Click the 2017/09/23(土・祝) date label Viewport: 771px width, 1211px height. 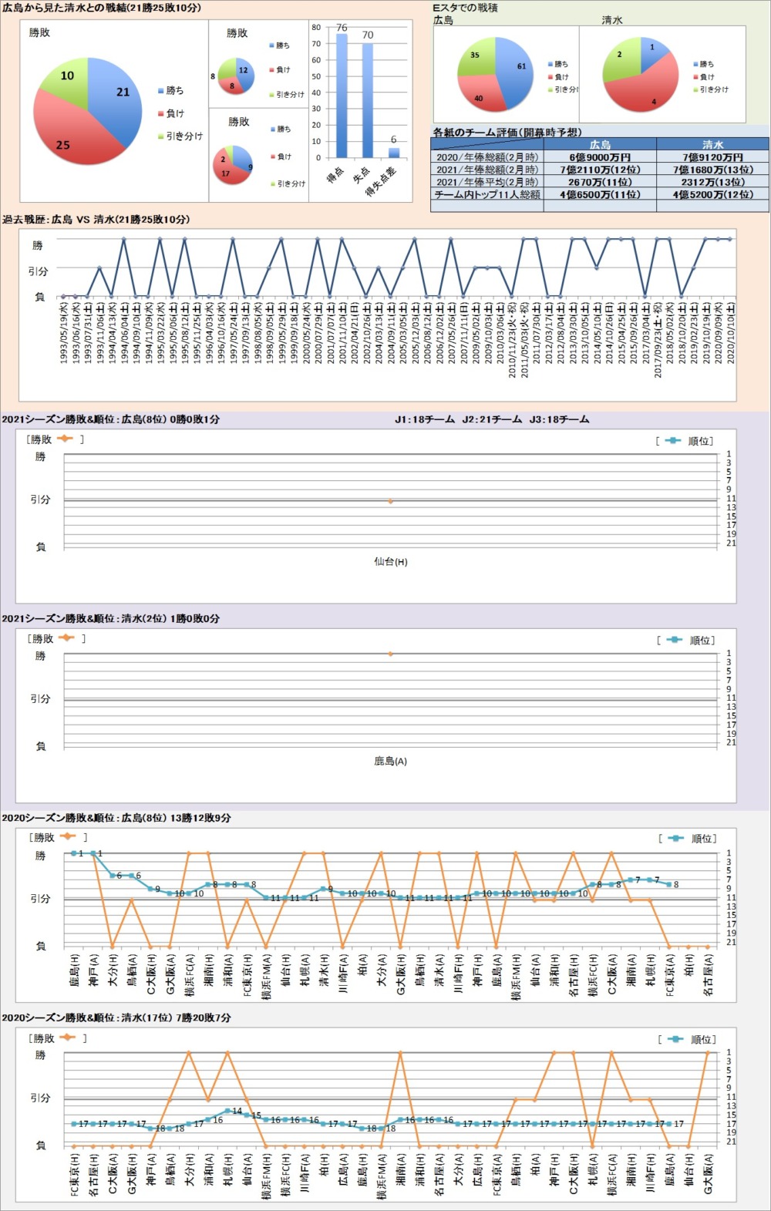[x=658, y=340]
